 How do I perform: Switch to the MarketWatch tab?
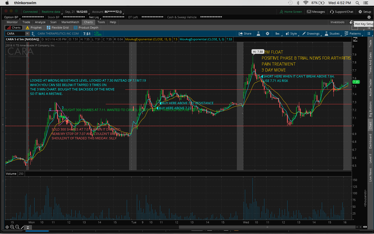(x=70, y=22)
